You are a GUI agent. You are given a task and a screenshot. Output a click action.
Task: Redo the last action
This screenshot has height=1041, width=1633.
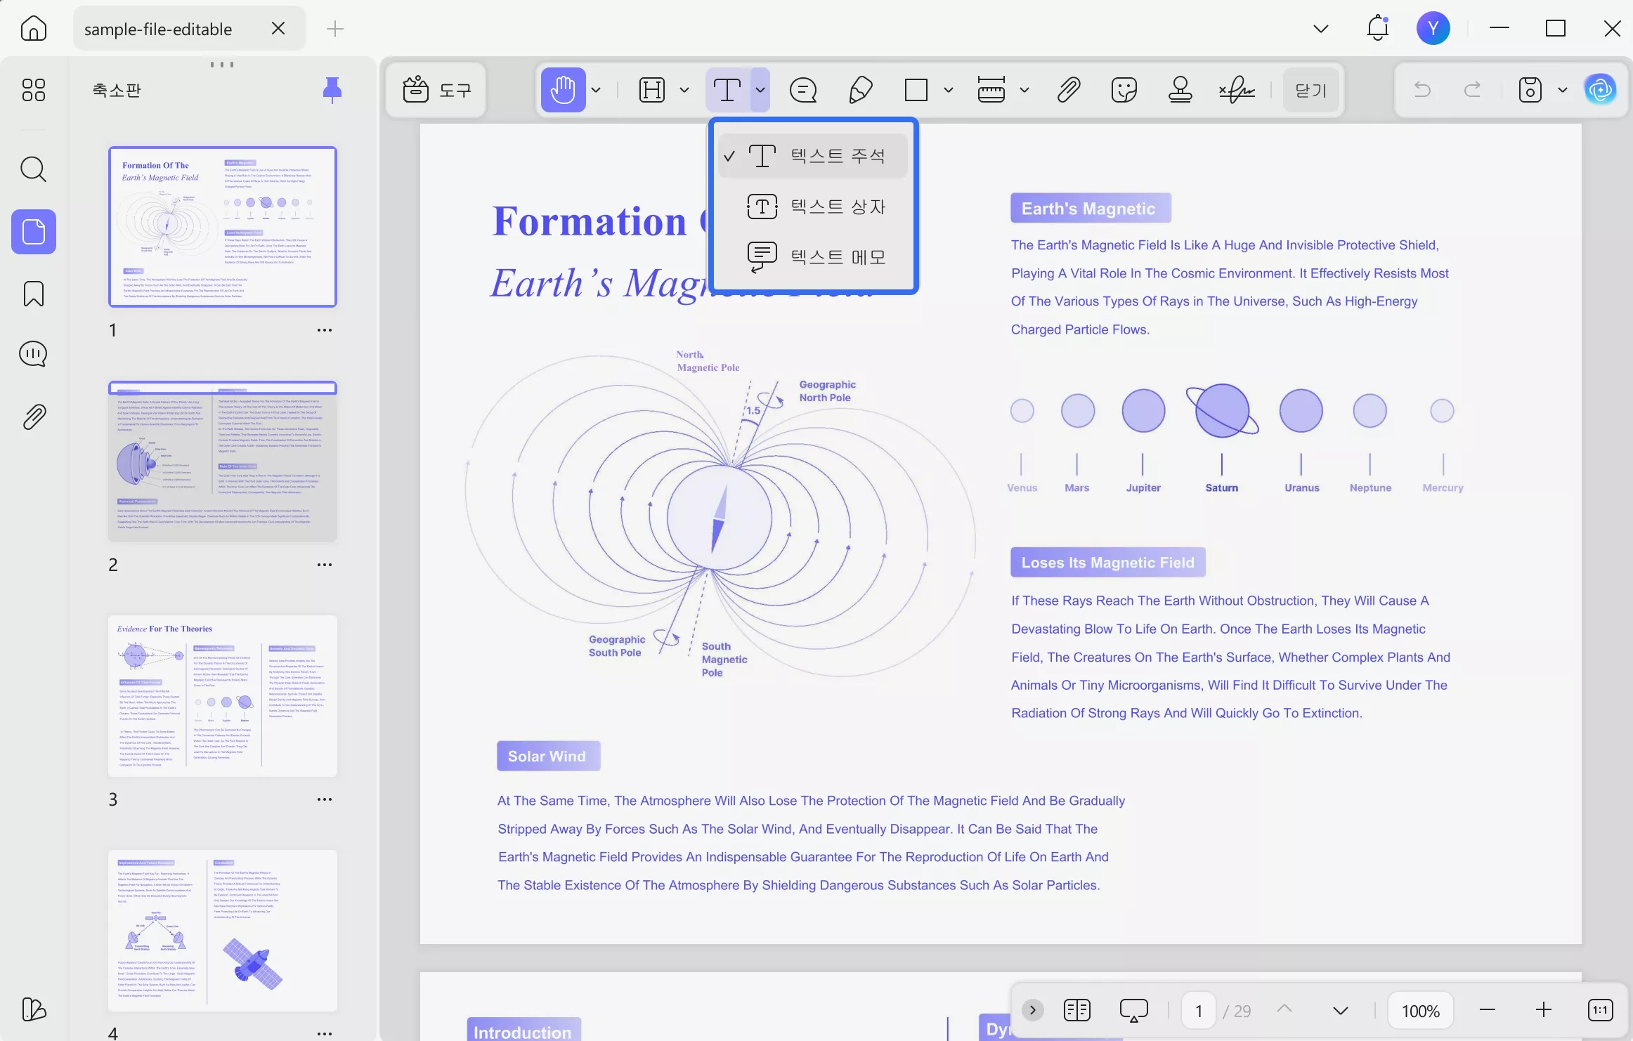point(1472,89)
